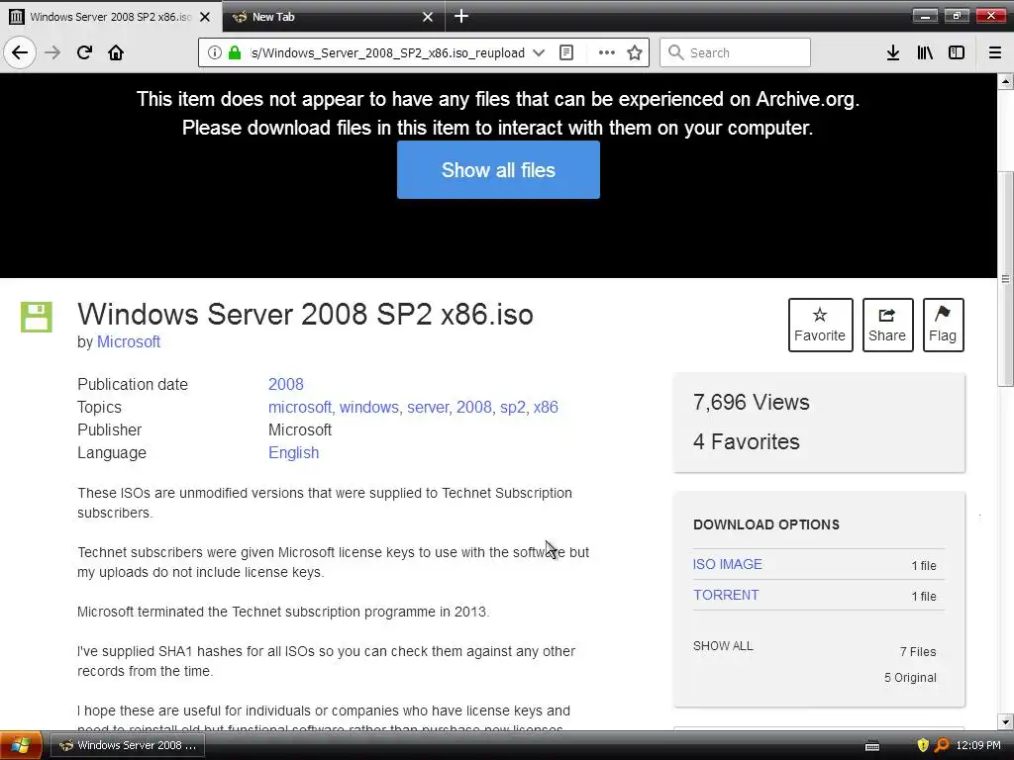Click the x86 topic link
Viewport: 1014px width, 760px height.
[546, 407]
